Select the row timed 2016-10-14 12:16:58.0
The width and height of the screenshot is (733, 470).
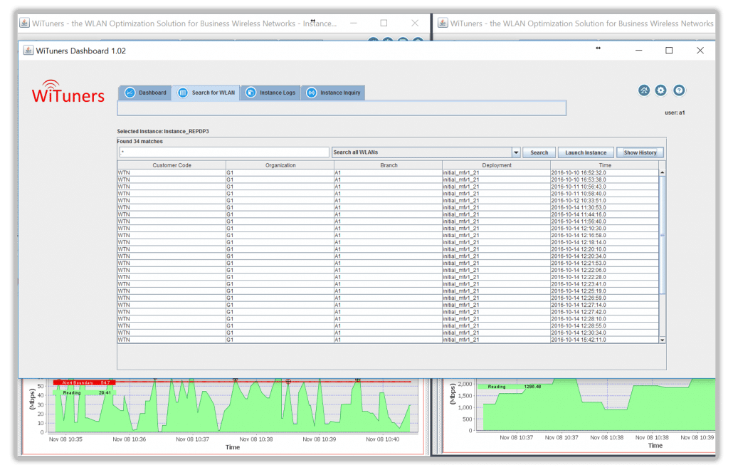[388, 235]
